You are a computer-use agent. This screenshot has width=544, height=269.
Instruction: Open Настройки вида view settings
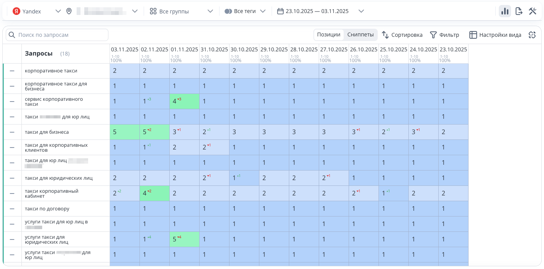click(495, 35)
